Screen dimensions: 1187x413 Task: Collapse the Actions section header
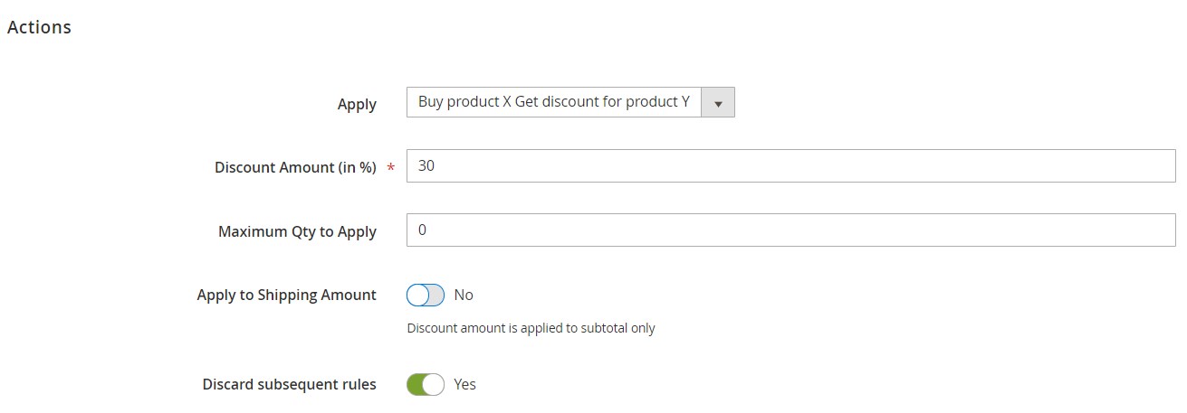pos(39,27)
